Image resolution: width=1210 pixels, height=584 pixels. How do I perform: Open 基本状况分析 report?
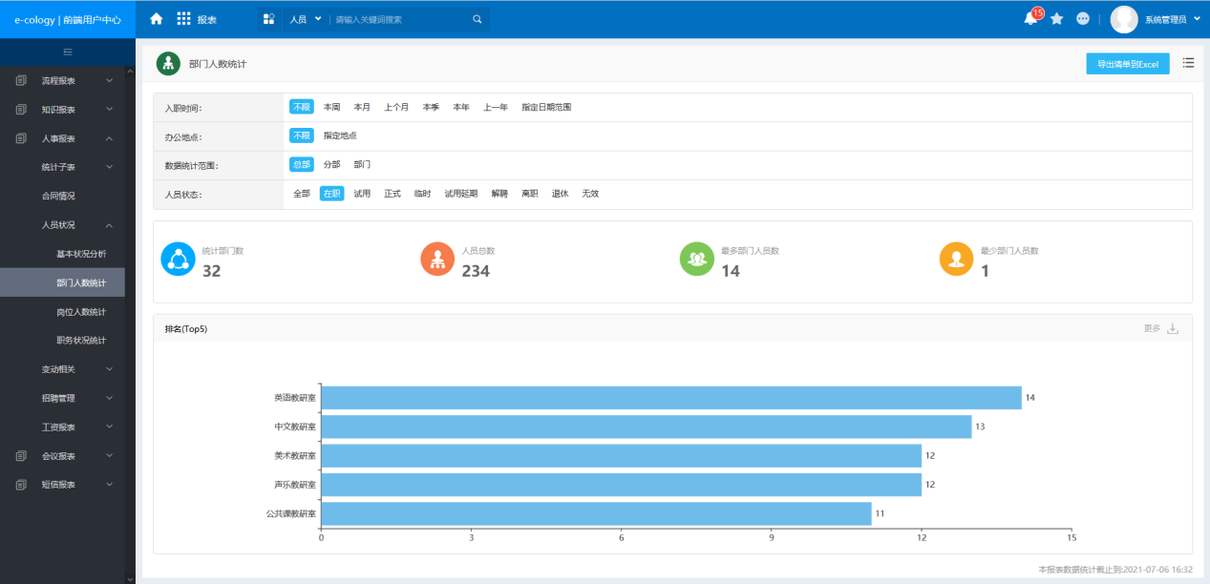click(81, 254)
